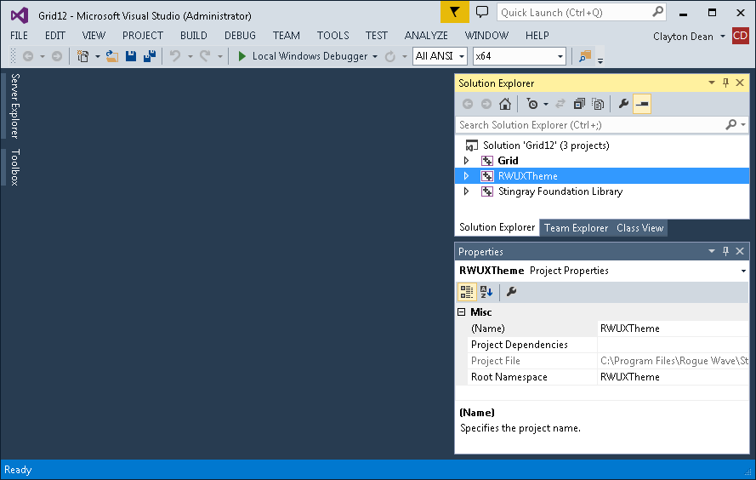Toggle Preview Selected Items button
Viewport: 756px width, 480px height.
tap(642, 104)
